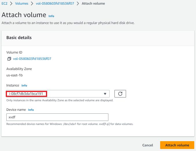Image resolution: width=196 pixels, height=151 pixels.
Task: Go to the EC2 breadcrumb
Action: (4, 3)
